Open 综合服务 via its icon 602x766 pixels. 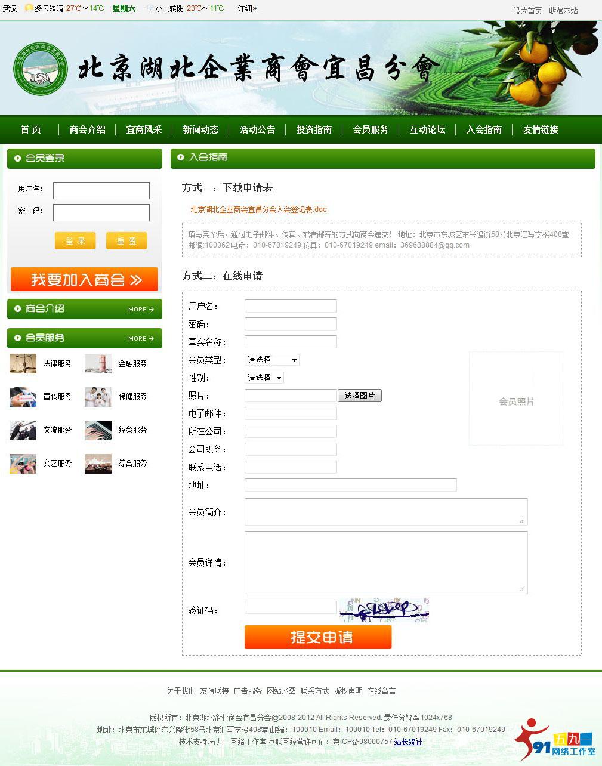coord(98,464)
